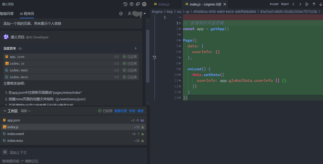Jump to next diff with down arrow
This screenshot has width=323, height=164.
click(x=321, y=4)
